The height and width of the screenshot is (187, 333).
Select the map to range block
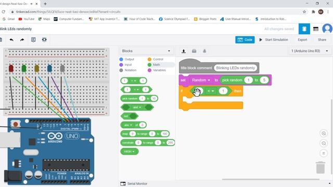click(125, 134)
